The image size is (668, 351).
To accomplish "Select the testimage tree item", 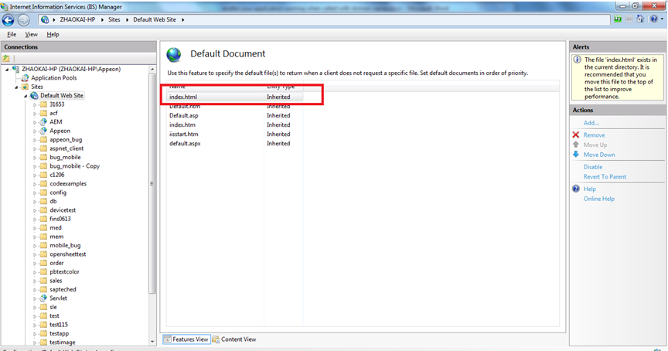I will click(x=62, y=342).
